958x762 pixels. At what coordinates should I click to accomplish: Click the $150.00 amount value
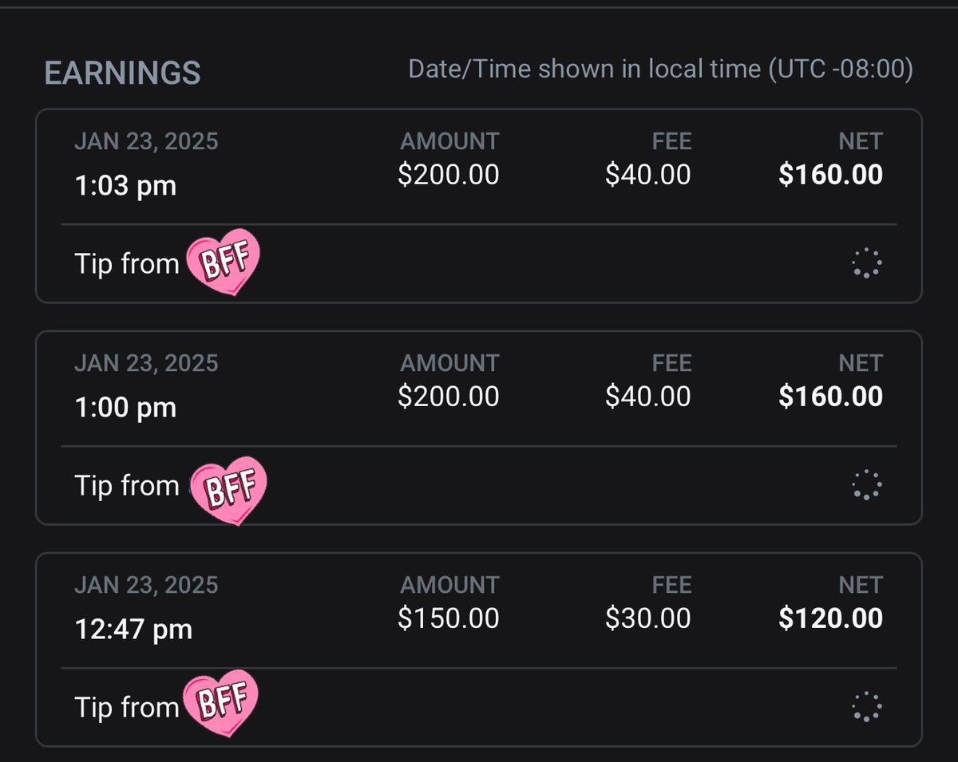coord(449,618)
